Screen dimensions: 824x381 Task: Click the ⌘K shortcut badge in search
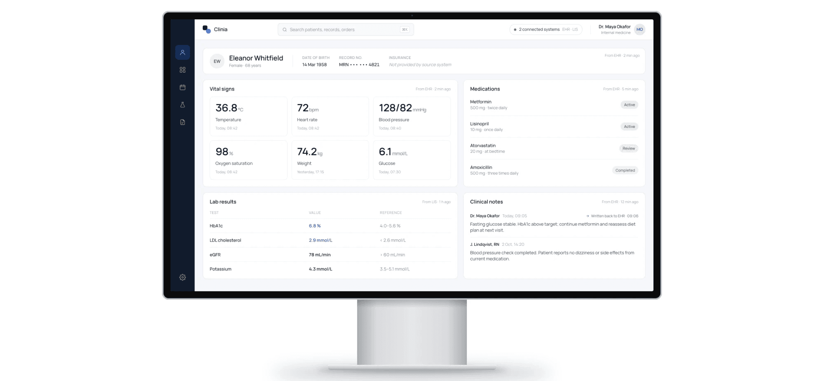[x=405, y=30]
